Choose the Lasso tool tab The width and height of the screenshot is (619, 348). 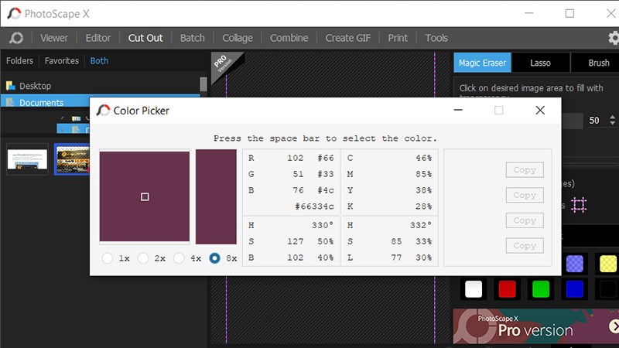tap(540, 63)
